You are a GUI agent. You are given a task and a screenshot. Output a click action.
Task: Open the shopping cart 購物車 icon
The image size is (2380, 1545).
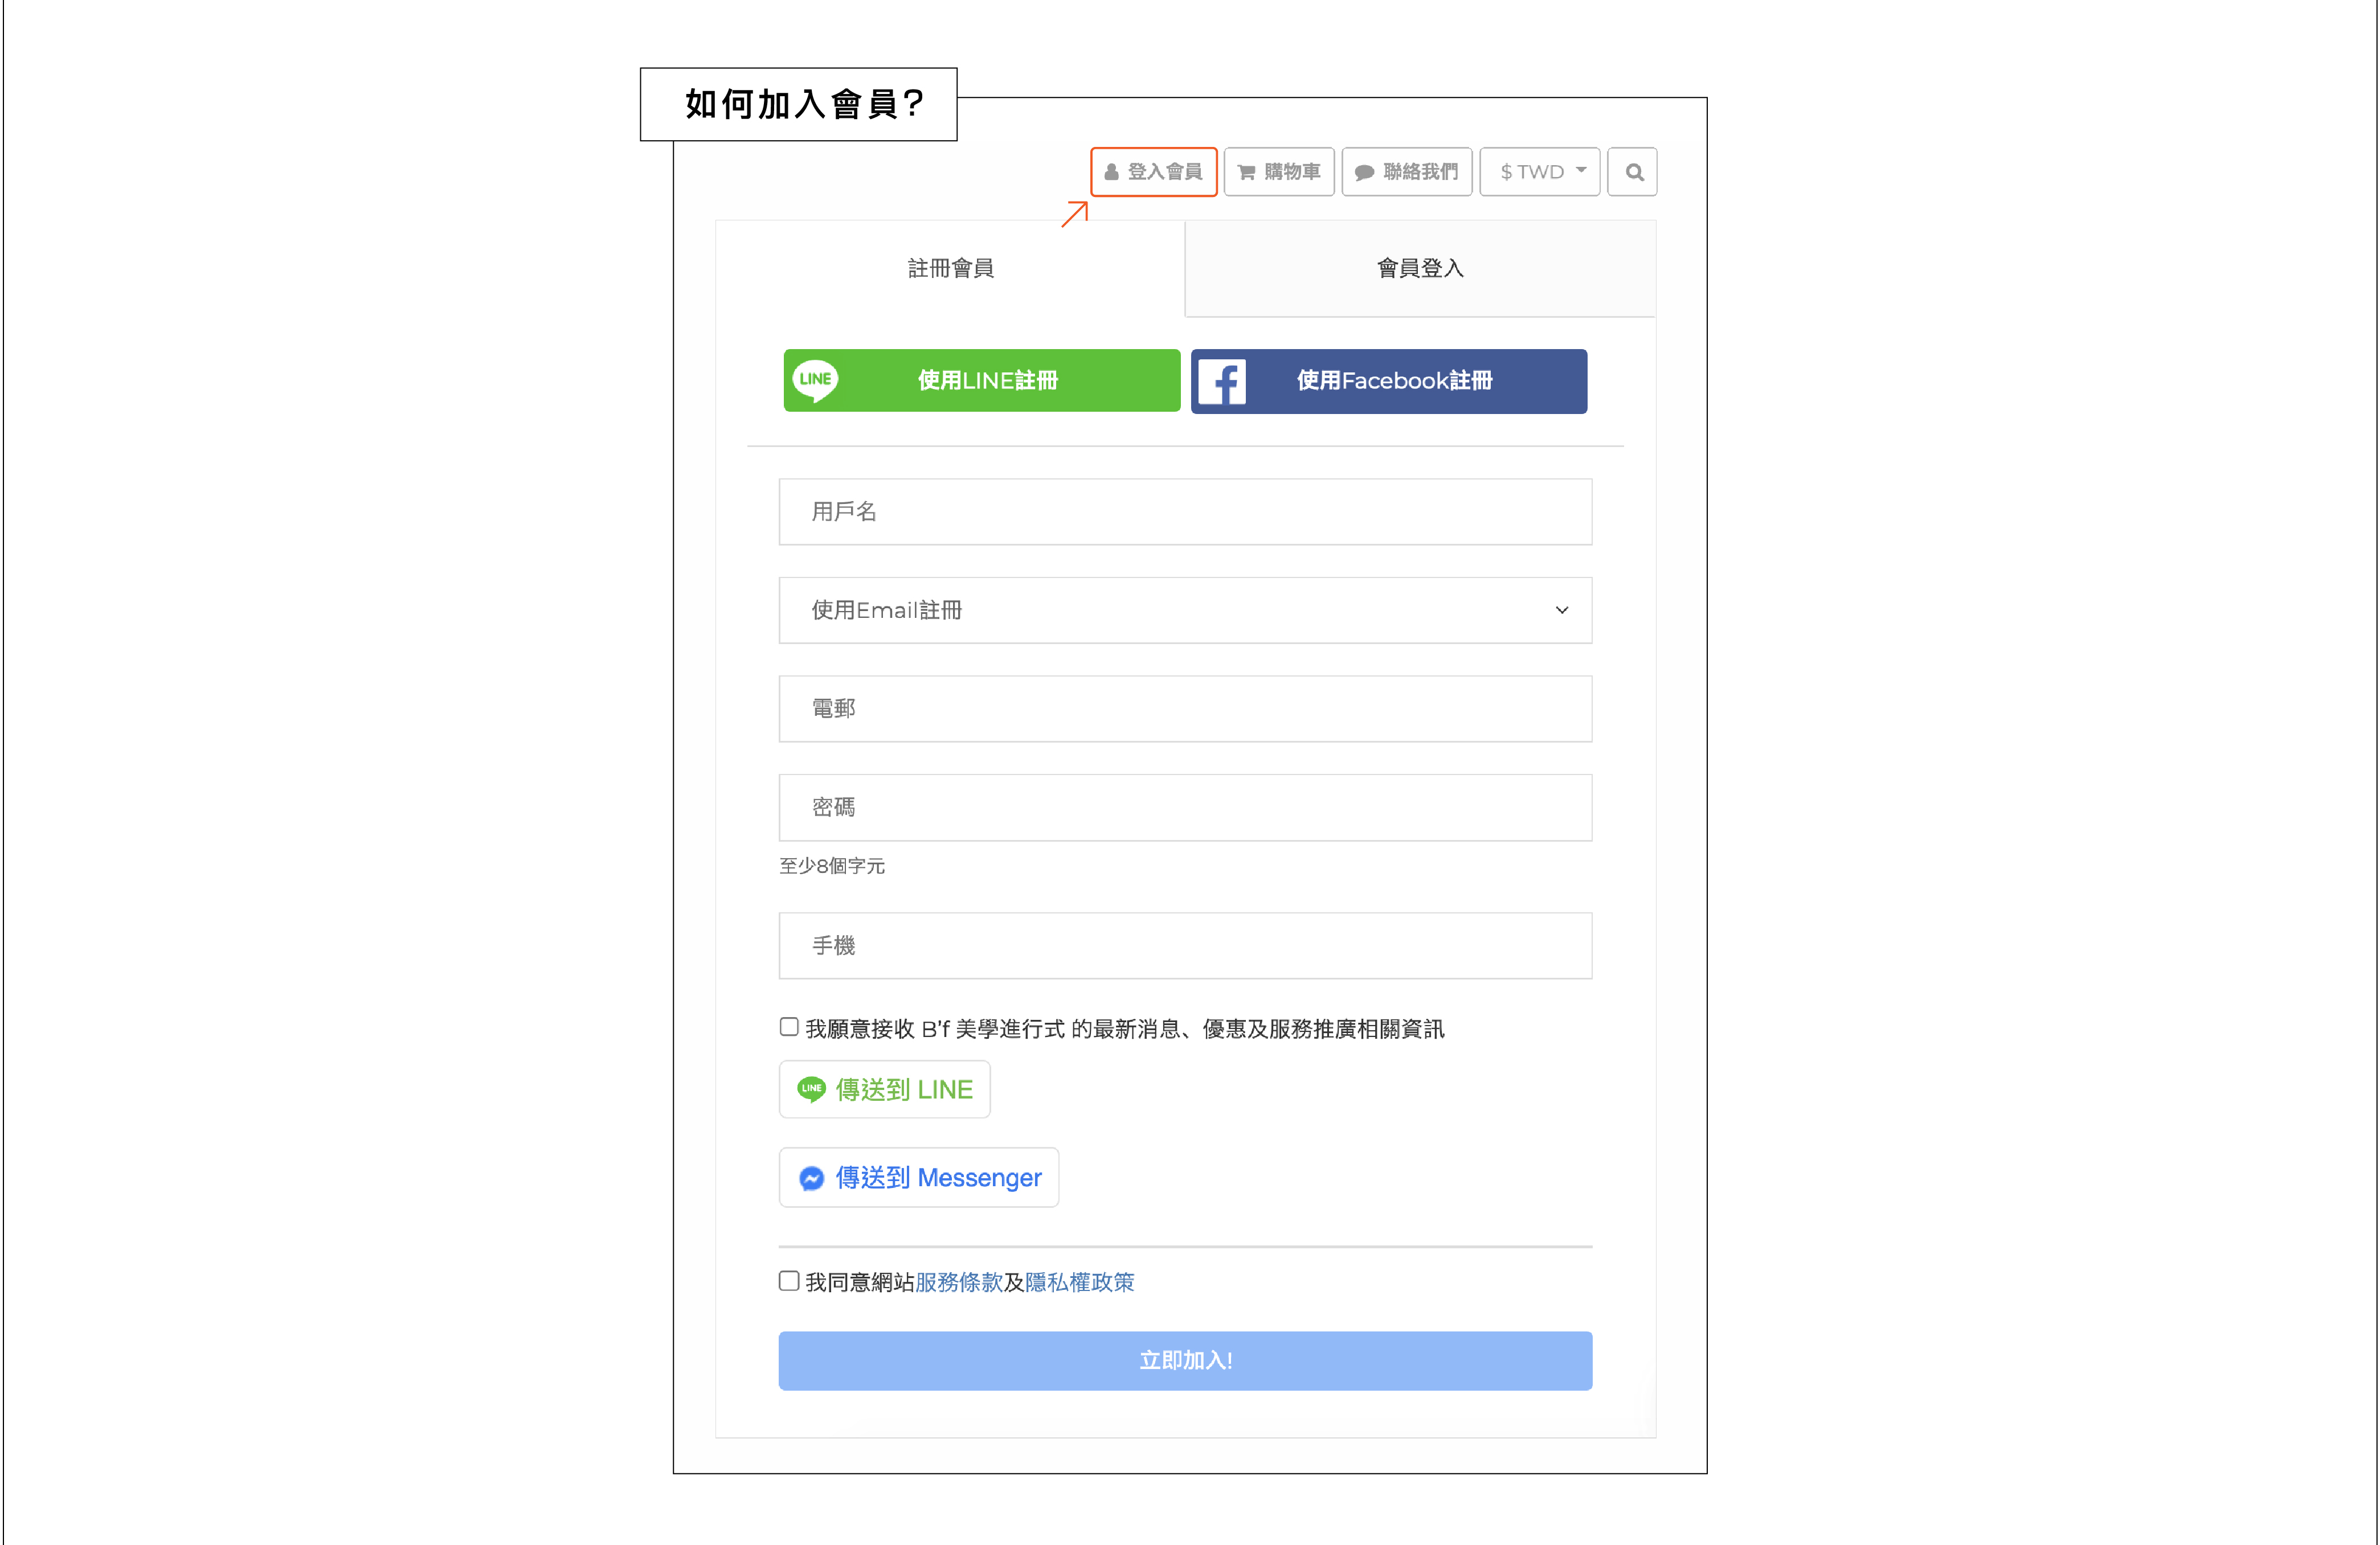[x=1246, y=172]
